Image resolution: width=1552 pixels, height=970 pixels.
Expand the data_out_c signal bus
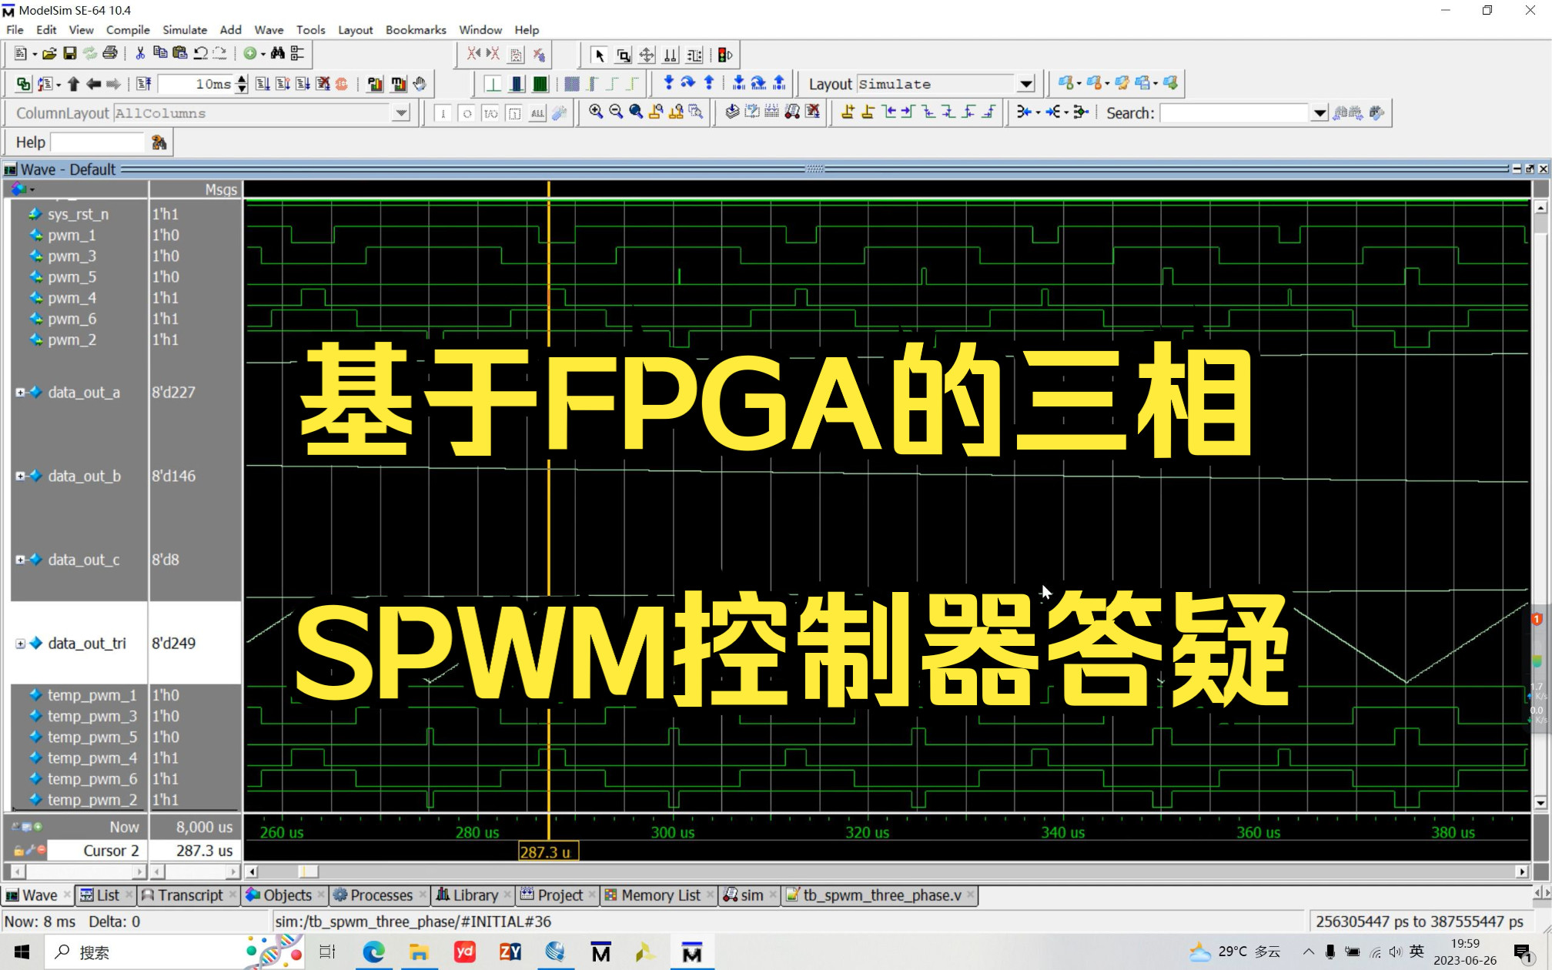point(20,560)
